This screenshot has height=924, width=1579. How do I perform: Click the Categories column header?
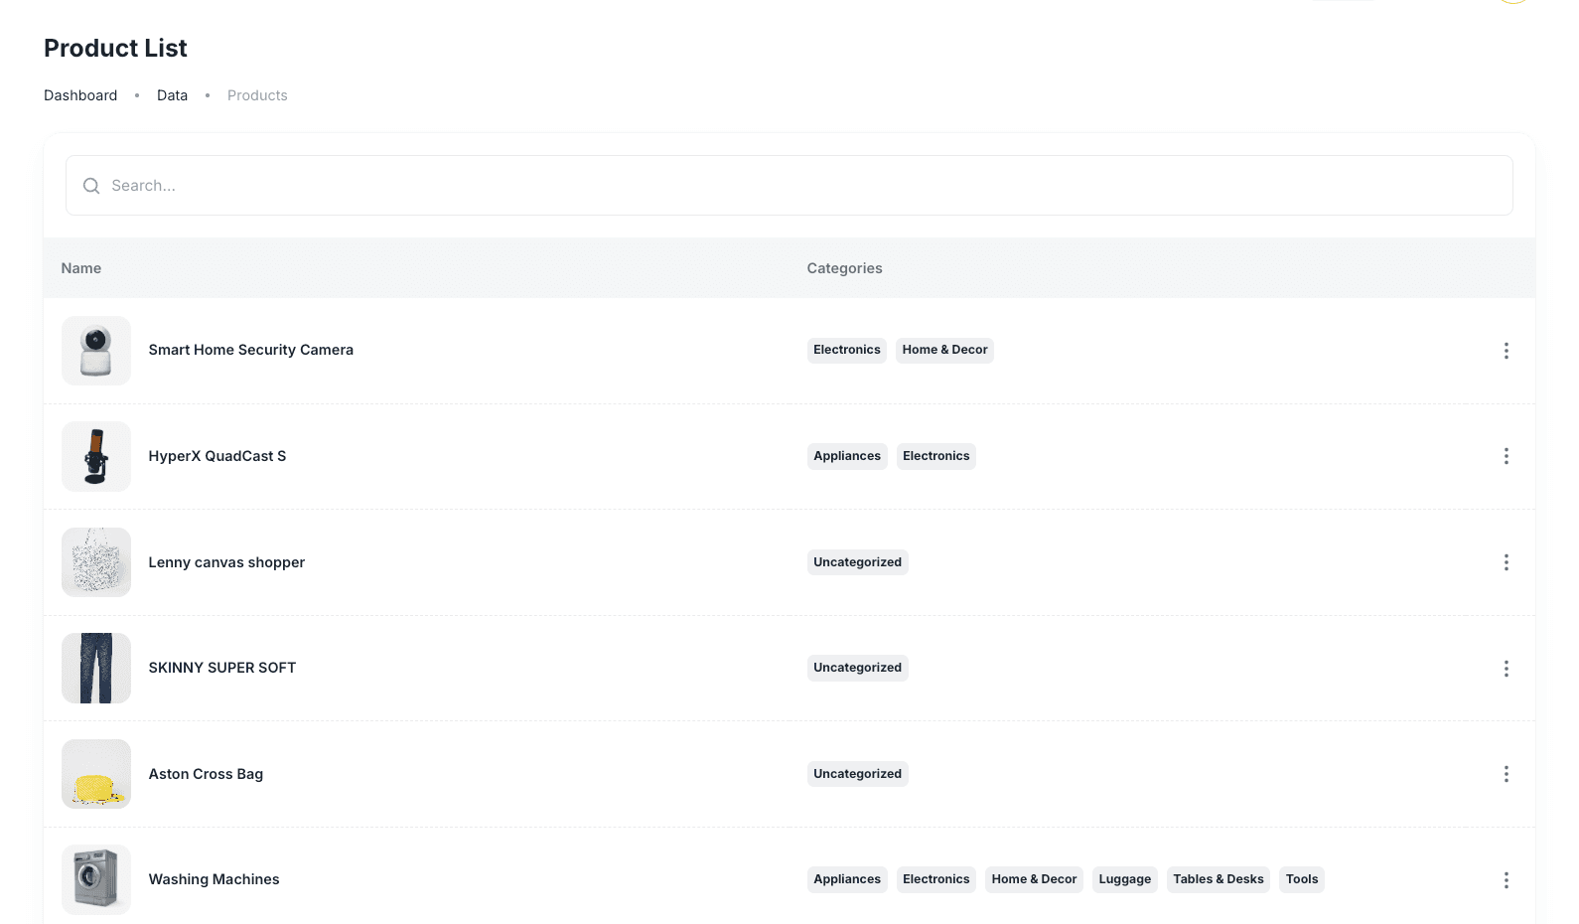click(x=844, y=268)
